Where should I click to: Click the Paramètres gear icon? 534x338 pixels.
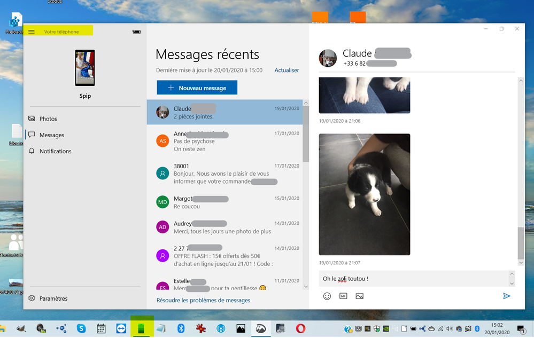point(32,298)
